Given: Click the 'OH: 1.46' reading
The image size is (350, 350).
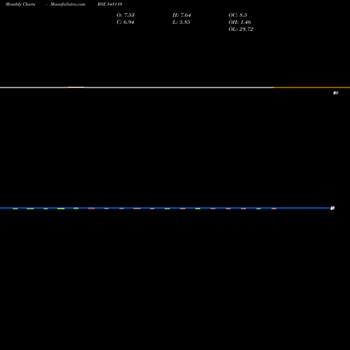Looking at the screenshot, I should tap(240, 22).
